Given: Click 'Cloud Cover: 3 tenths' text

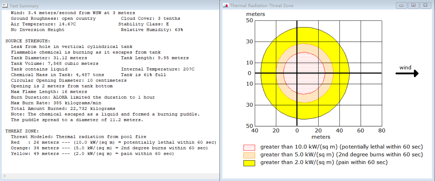Looking at the screenshot, I should 150,19.
